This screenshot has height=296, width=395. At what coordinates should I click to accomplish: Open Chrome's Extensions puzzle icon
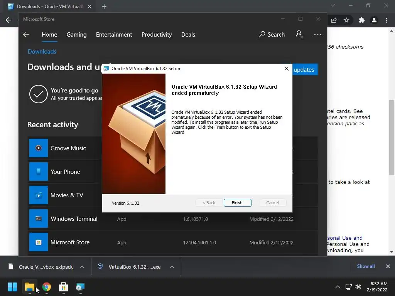tap(362, 20)
